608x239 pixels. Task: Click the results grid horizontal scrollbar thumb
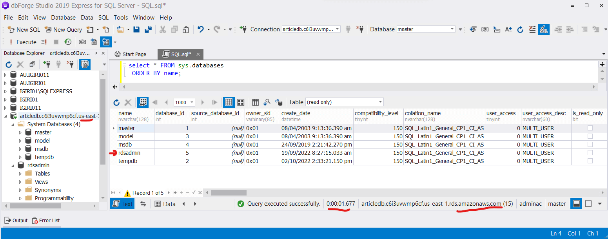229,193
